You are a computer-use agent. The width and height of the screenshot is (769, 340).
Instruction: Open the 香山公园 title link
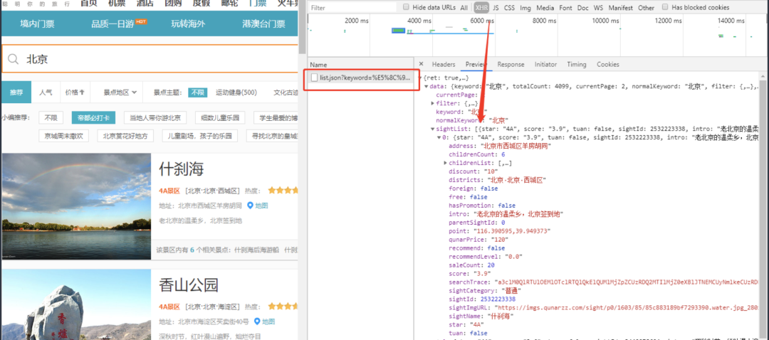coord(189,285)
